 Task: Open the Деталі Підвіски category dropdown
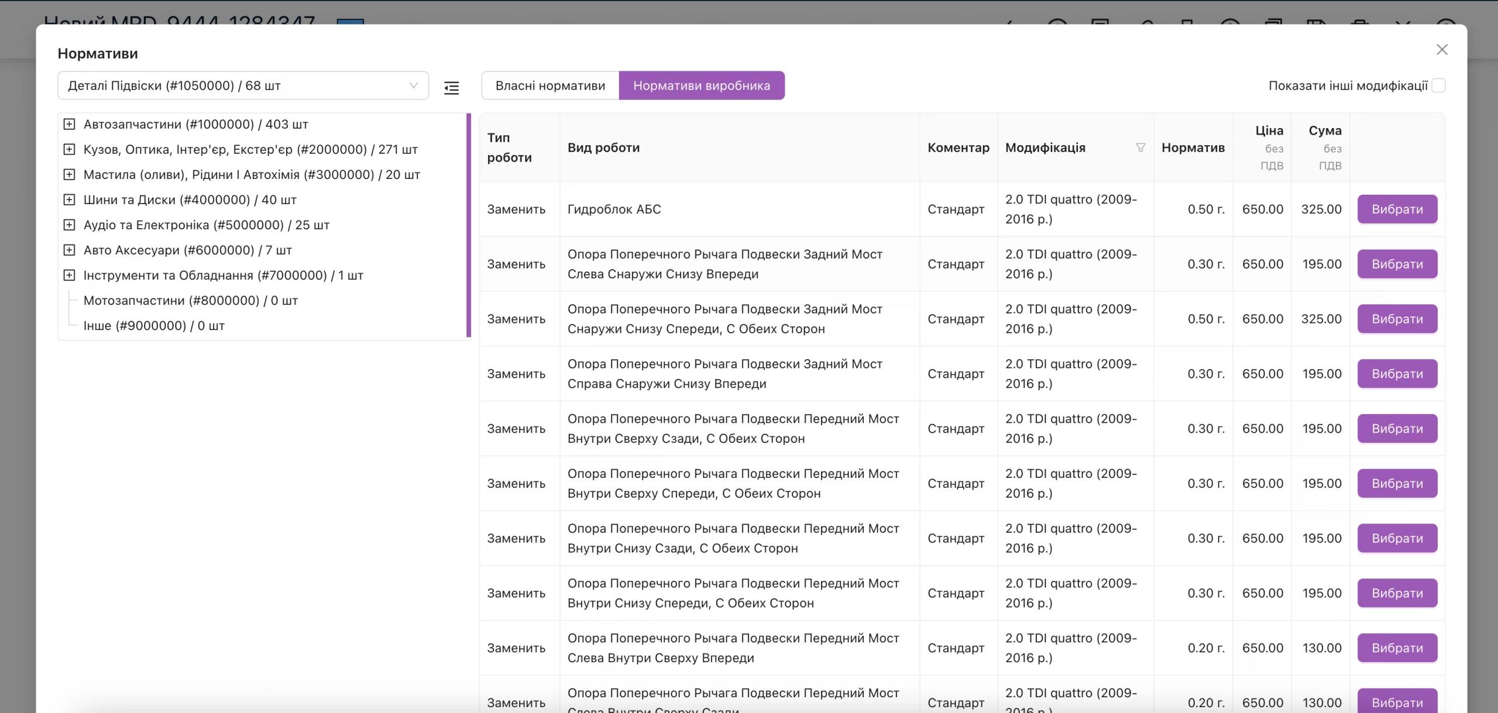[243, 85]
